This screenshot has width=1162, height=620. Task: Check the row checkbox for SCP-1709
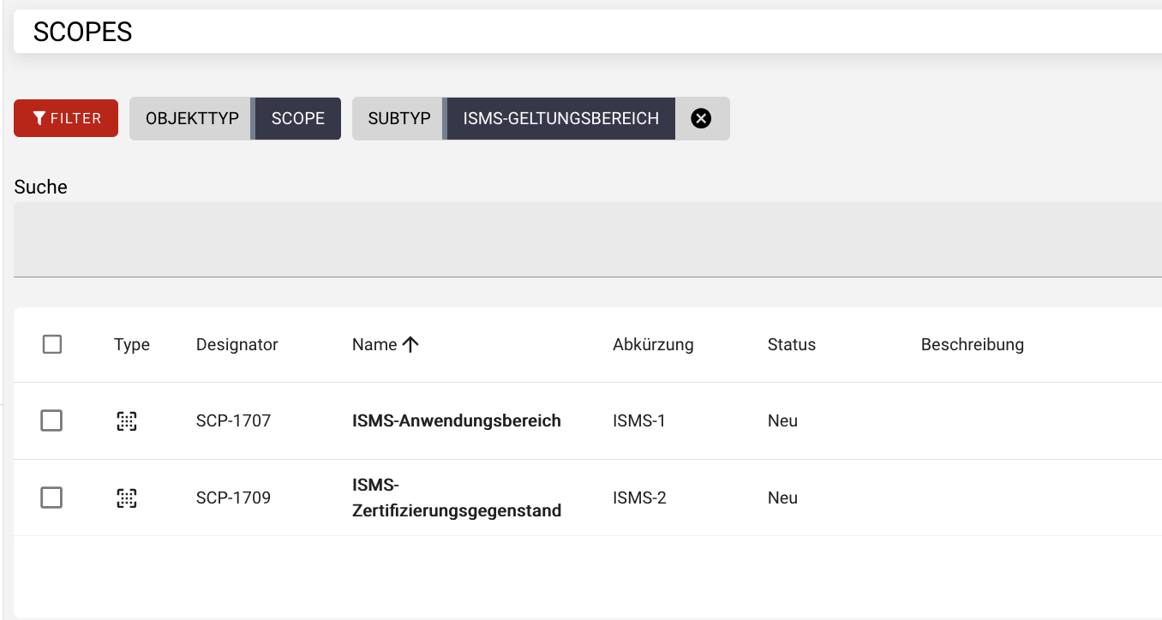tap(51, 497)
